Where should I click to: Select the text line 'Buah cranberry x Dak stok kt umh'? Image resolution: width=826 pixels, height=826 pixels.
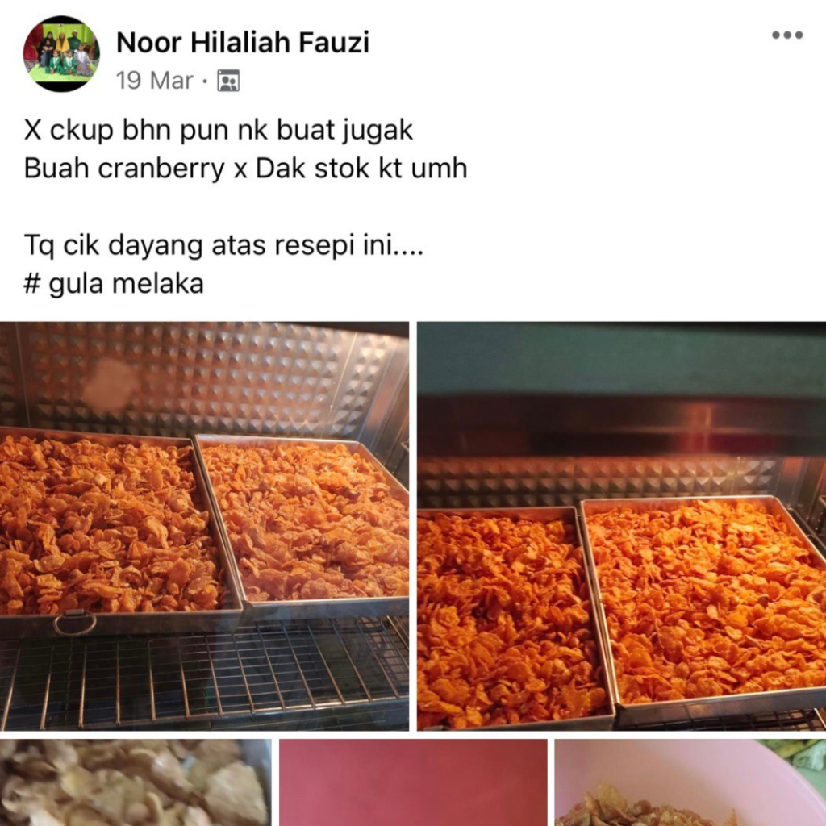[x=245, y=169]
